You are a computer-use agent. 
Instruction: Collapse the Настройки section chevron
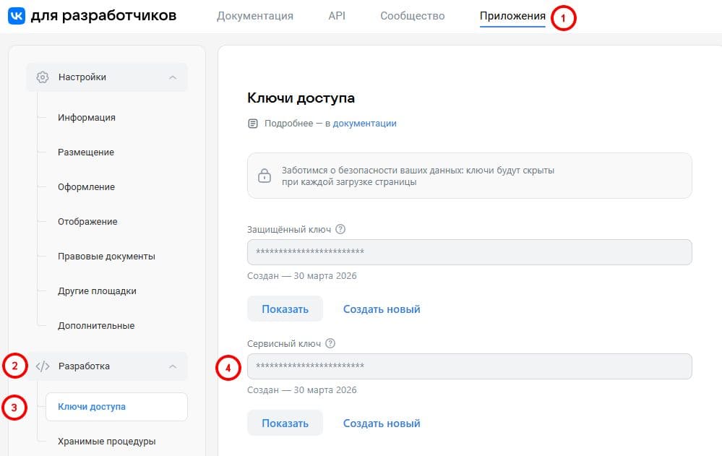[x=172, y=77]
